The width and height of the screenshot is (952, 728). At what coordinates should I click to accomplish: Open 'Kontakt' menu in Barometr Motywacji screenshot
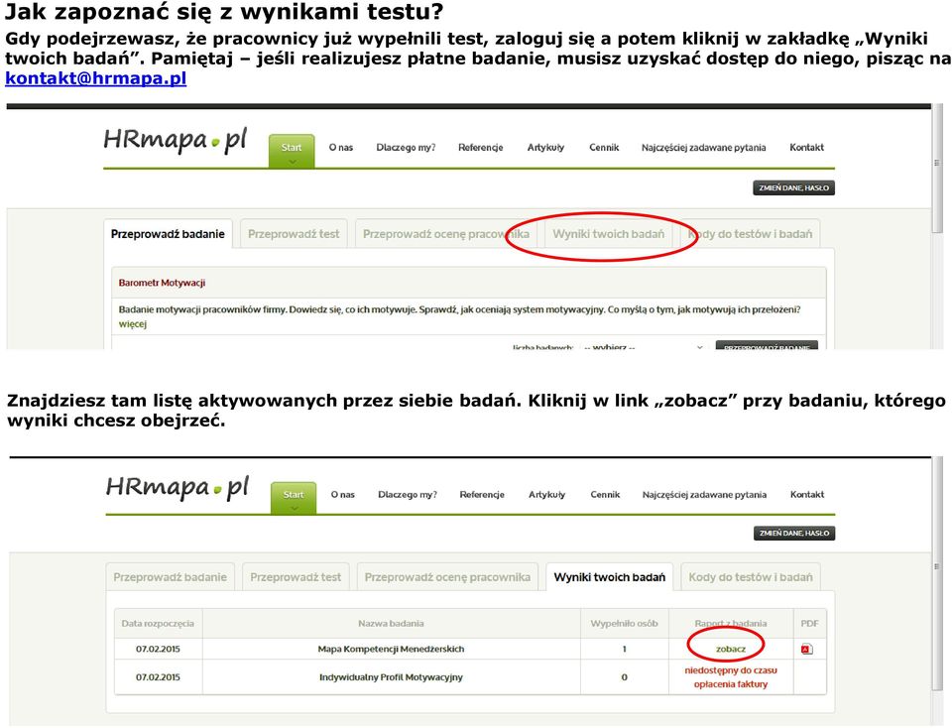pos(806,148)
